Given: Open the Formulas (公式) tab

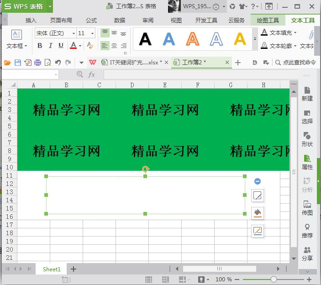Looking at the screenshot, I should 91,20.
